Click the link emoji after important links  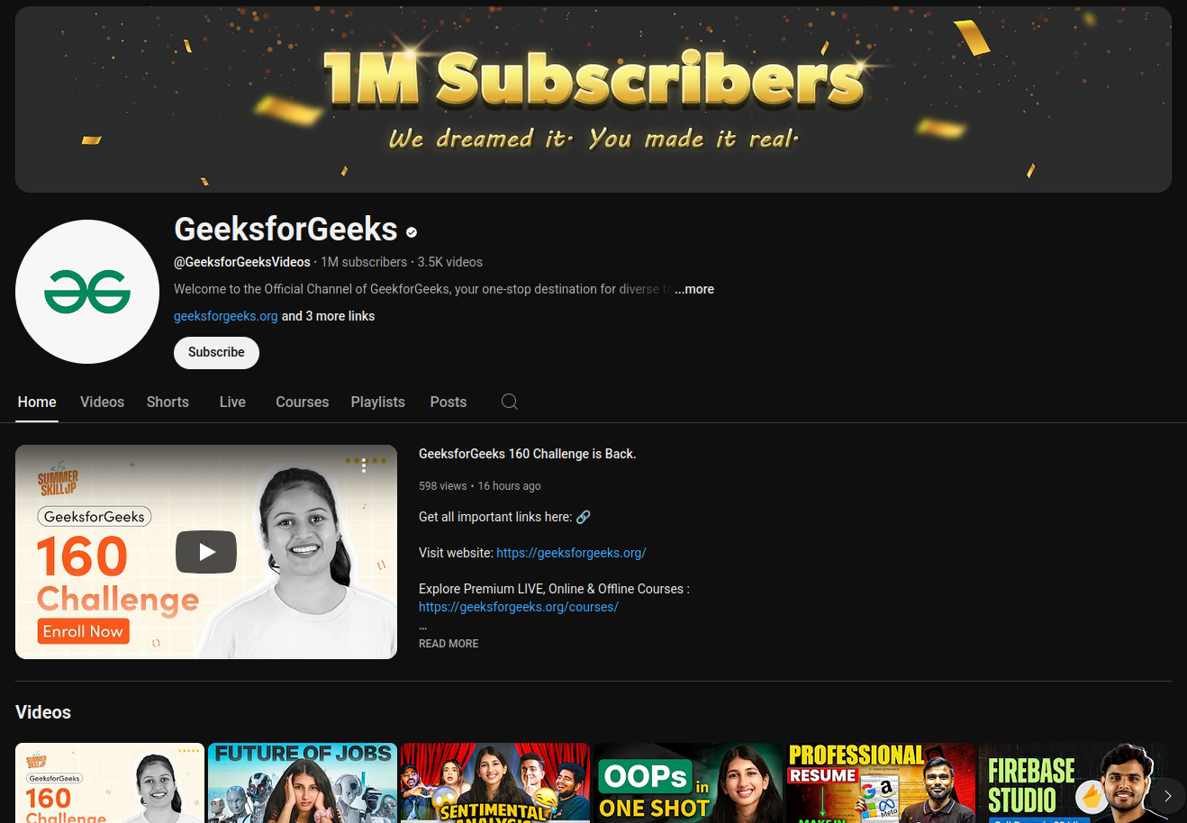tap(583, 517)
